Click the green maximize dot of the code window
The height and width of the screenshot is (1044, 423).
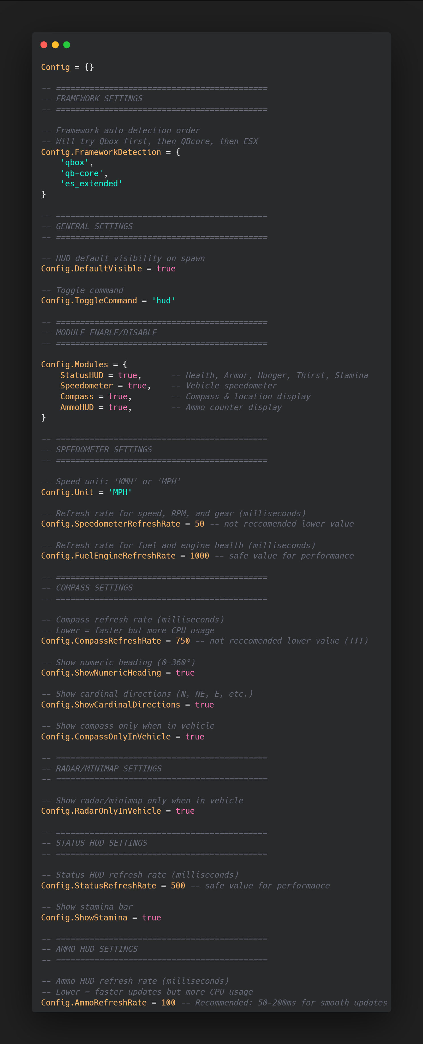pos(67,45)
